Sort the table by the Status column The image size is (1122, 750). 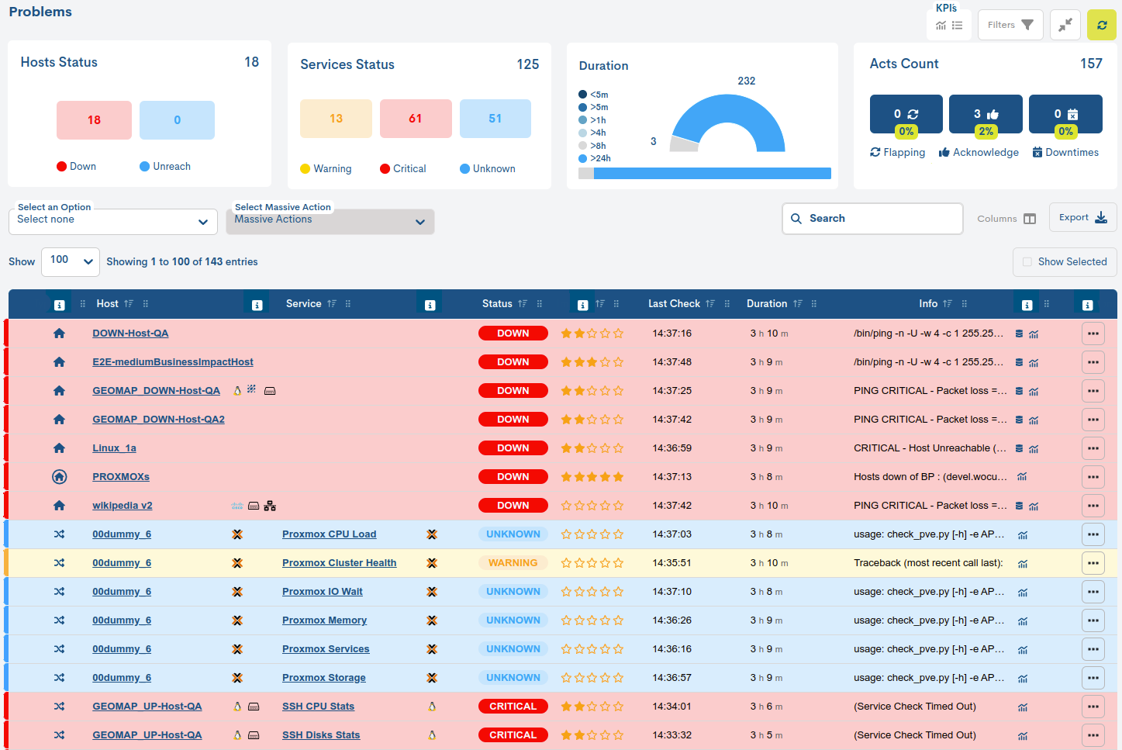coord(497,304)
